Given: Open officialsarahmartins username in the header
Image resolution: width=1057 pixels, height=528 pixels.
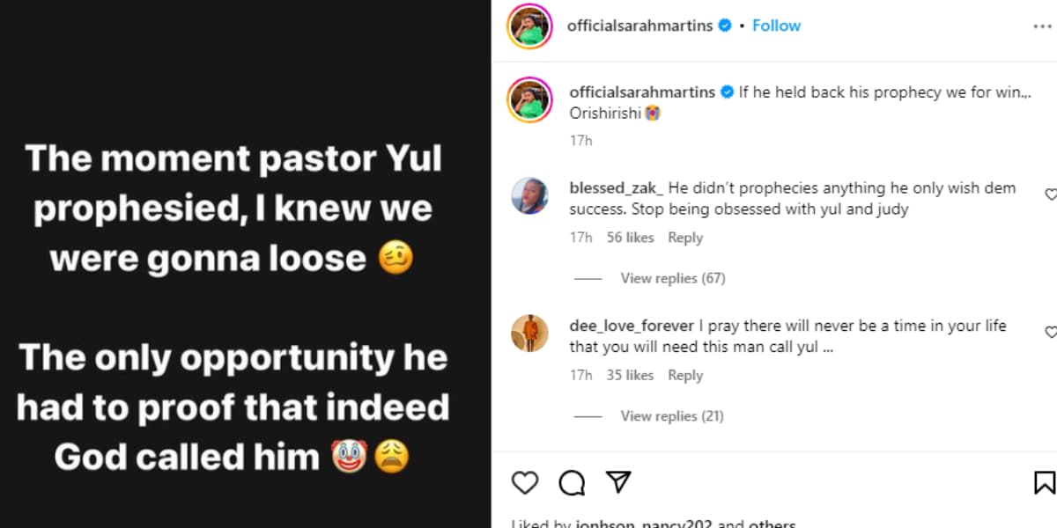Looking at the screenshot, I should pyautogui.click(x=641, y=26).
